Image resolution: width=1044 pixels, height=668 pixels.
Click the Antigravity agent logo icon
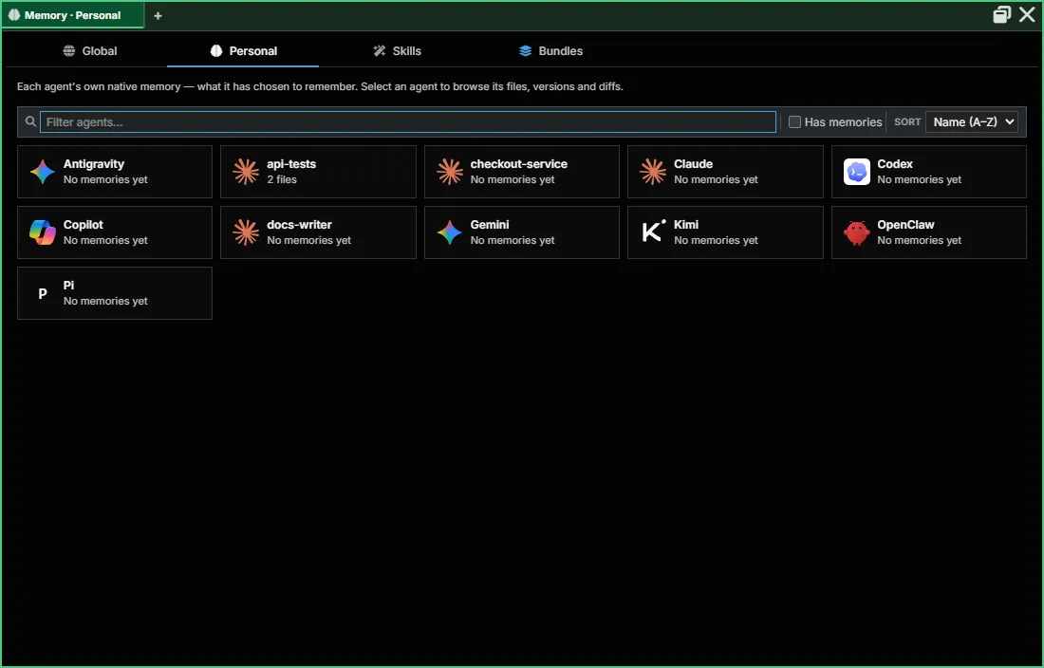click(x=43, y=172)
